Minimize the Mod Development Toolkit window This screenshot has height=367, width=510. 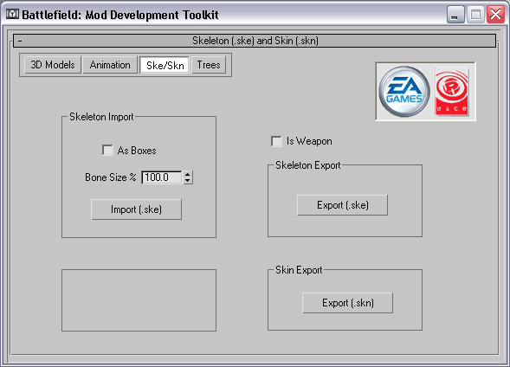455,15
